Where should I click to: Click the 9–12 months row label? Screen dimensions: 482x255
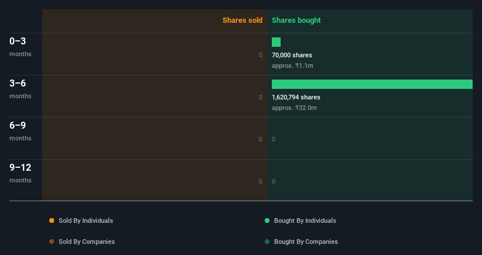click(x=21, y=173)
